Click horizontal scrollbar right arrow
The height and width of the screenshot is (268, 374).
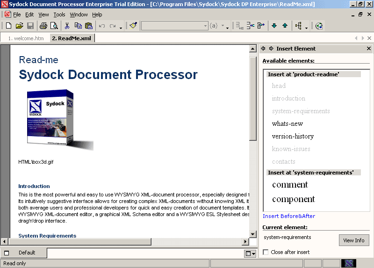pos(245,241)
